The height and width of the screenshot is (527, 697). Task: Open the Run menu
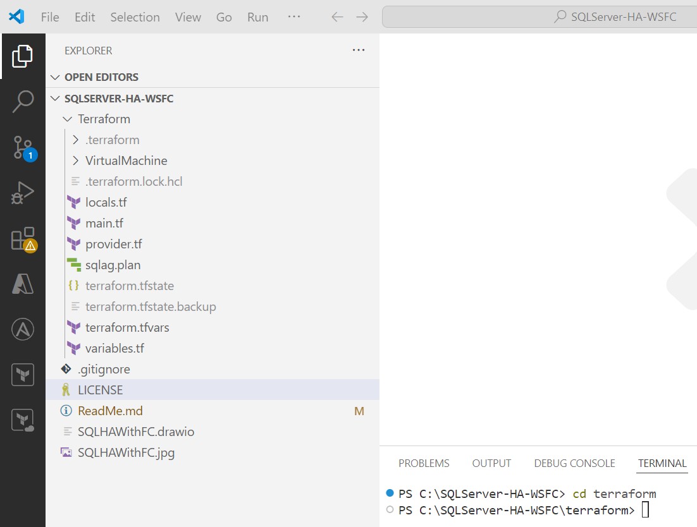coord(258,17)
